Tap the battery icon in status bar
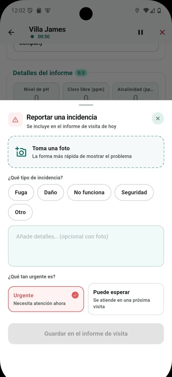Viewport: 172px width, 377px height. pos(159,11)
